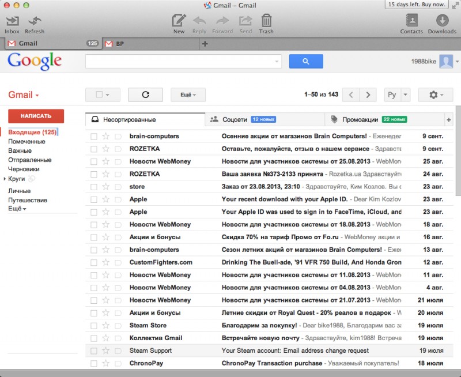Go to next page of messages

pos(368,95)
